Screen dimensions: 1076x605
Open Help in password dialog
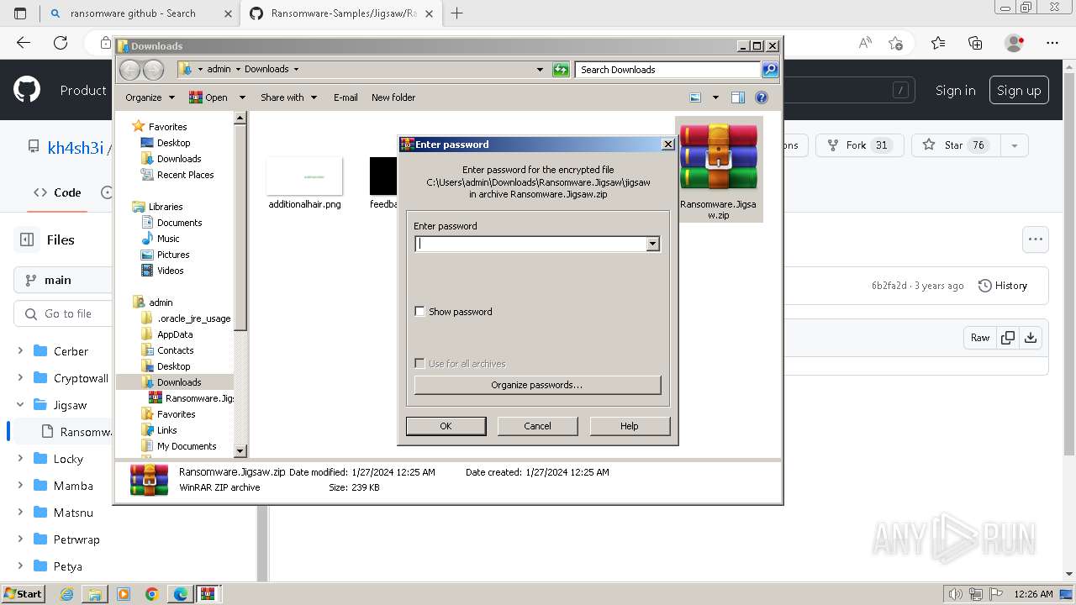[630, 426]
